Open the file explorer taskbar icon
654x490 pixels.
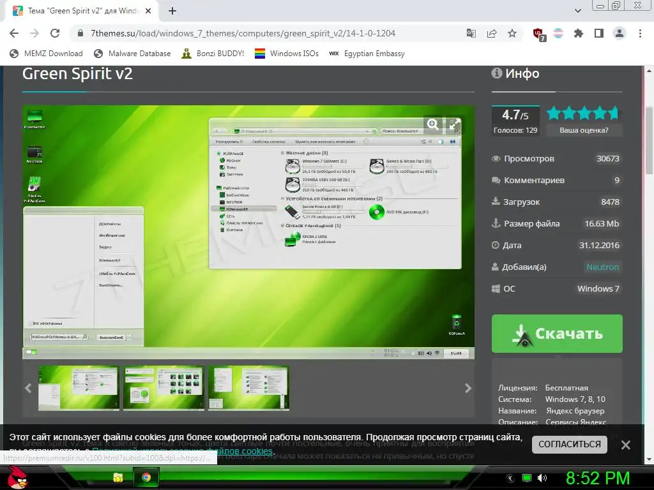[x=118, y=477]
